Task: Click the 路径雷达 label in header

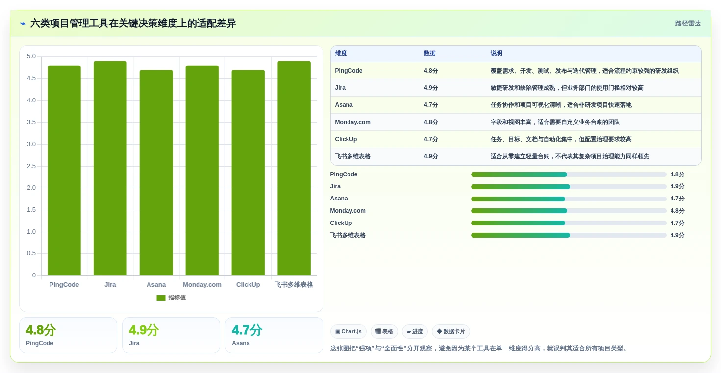Action: click(x=688, y=24)
